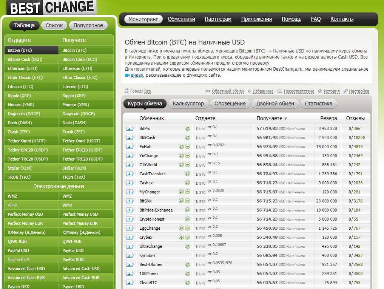Click the Резерв column header

pyautogui.click(x=328, y=118)
